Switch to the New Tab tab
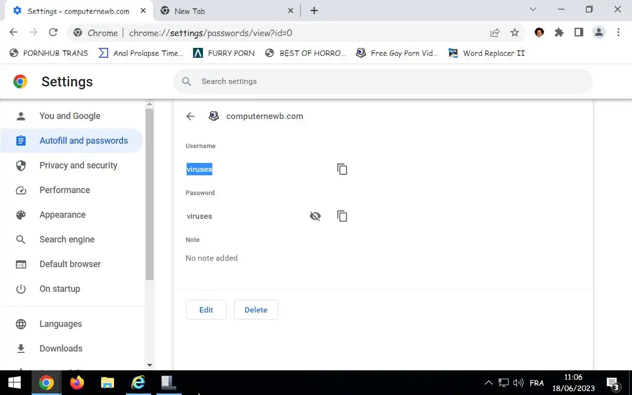 point(227,11)
